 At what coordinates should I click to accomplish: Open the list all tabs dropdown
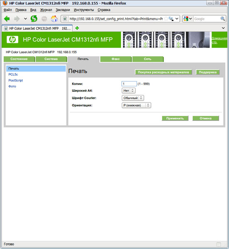coord(223,28)
